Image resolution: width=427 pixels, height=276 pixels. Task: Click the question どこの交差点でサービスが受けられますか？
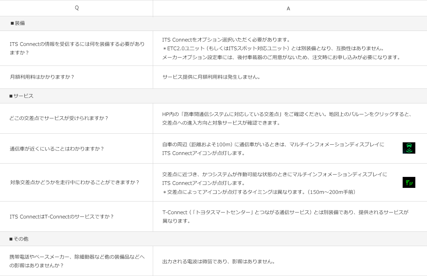pyautogui.click(x=59, y=118)
